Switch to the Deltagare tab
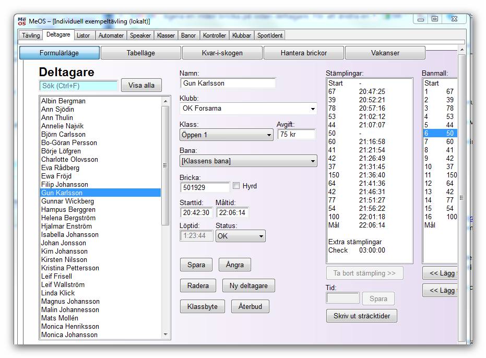 (x=58, y=35)
